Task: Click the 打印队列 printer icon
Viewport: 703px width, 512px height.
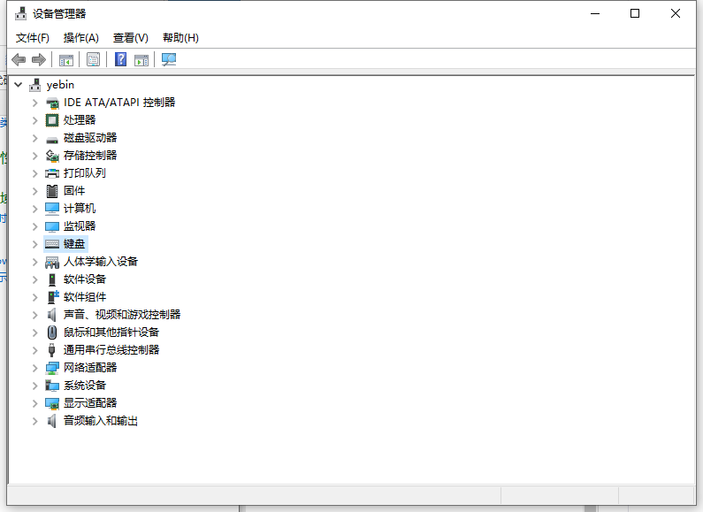Action: (x=52, y=173)
